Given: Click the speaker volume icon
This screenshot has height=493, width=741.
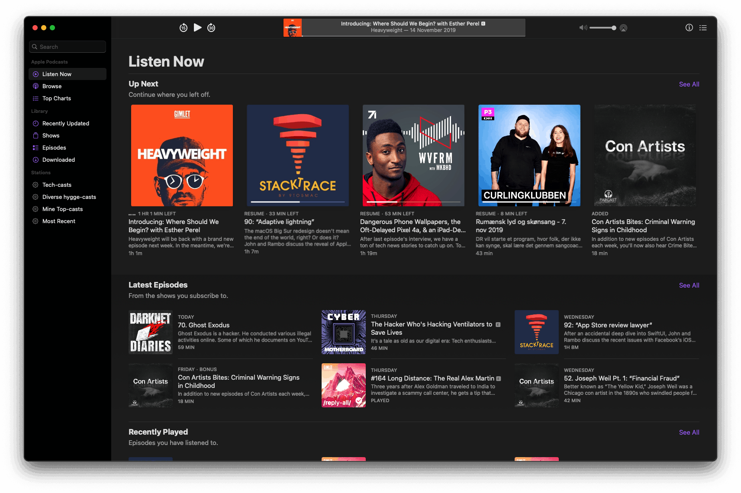Looking at the screenshot, I should 583,28.
